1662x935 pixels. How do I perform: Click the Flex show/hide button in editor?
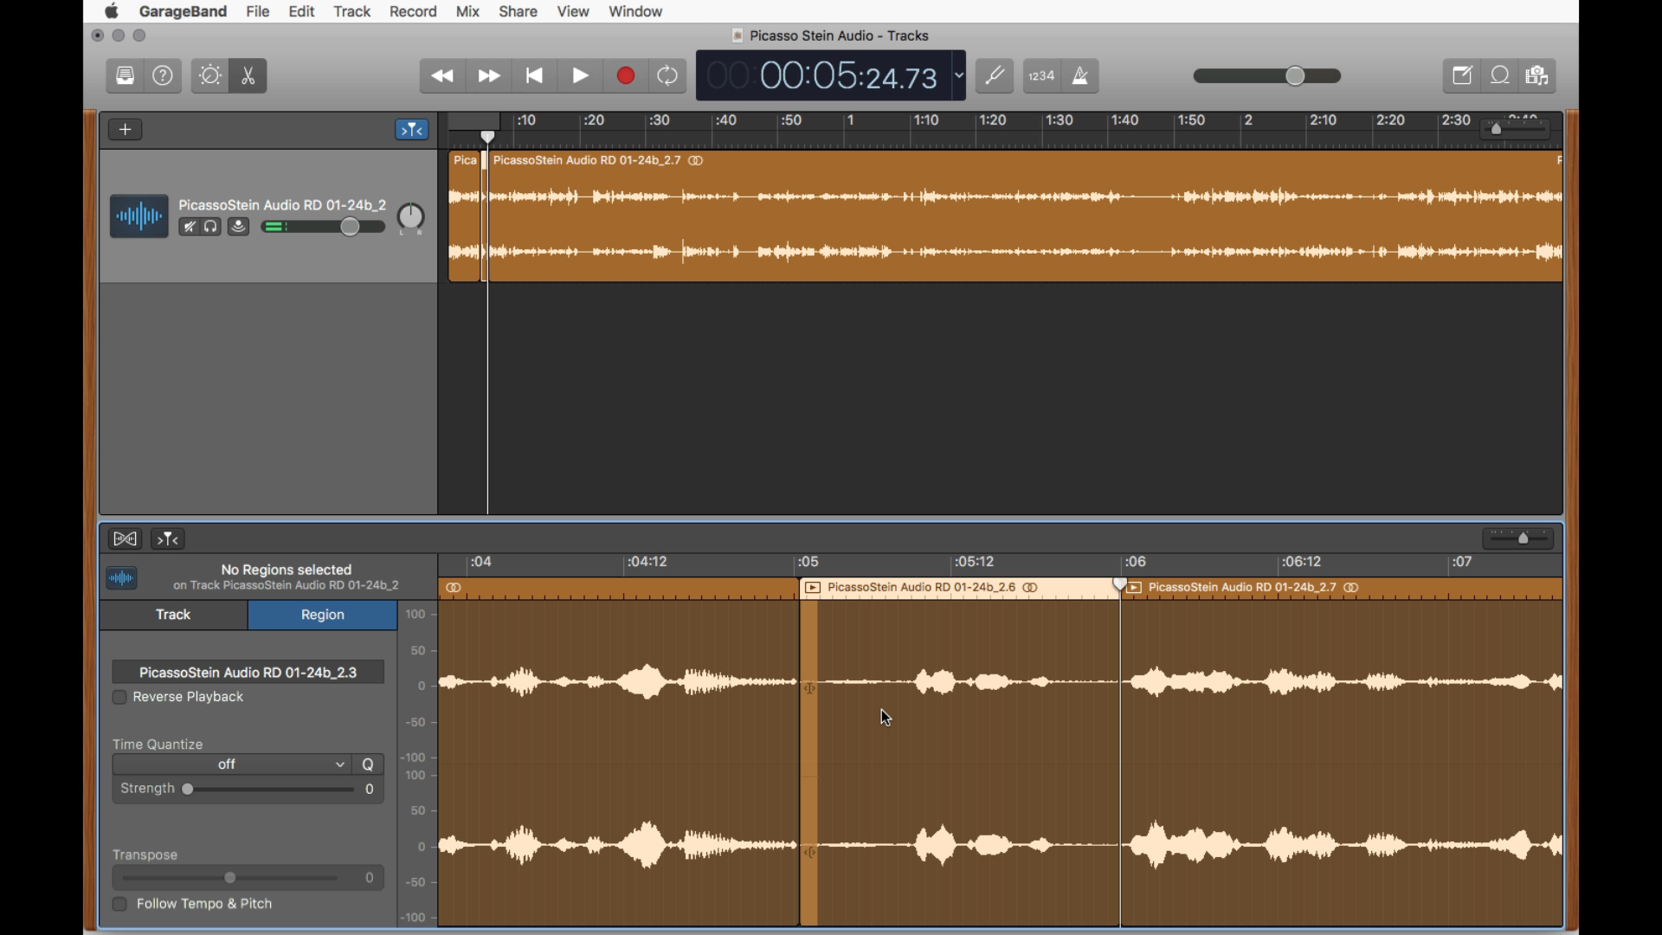[126, 539]
